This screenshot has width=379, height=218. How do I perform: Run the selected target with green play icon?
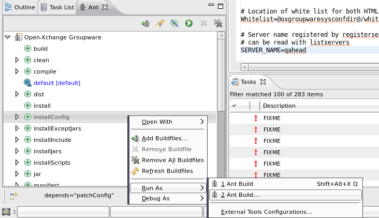click(189, 23)
